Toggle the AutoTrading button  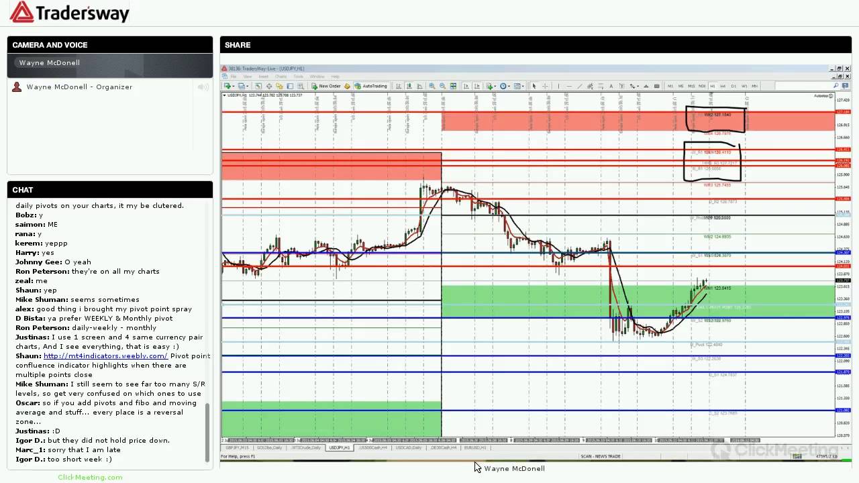pyautogui.click(x=371, y=86)
